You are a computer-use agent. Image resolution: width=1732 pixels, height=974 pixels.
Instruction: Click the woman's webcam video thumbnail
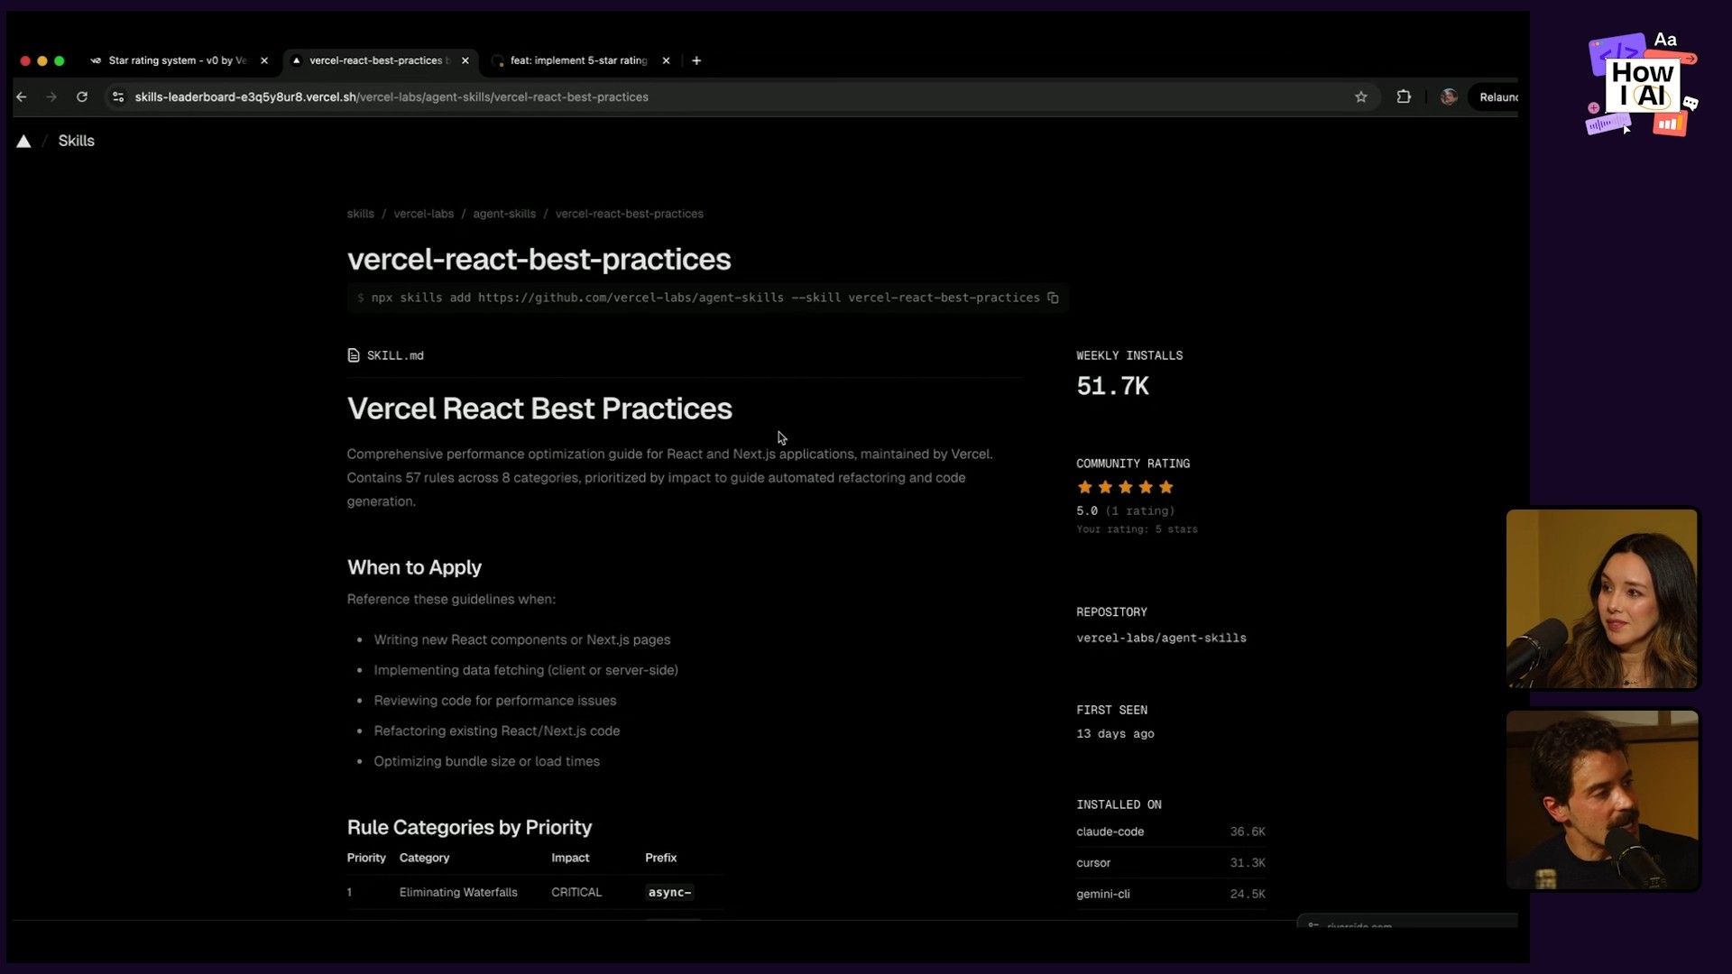pyautogui.click(x=1602, y=599)
